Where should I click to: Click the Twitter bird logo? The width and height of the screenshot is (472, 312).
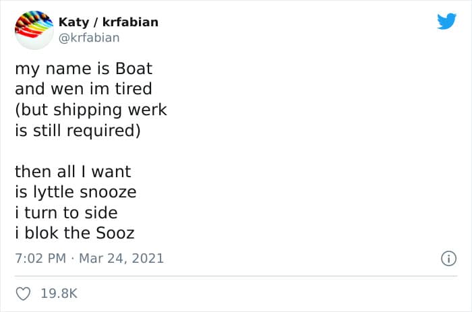[x=446, y=21]
